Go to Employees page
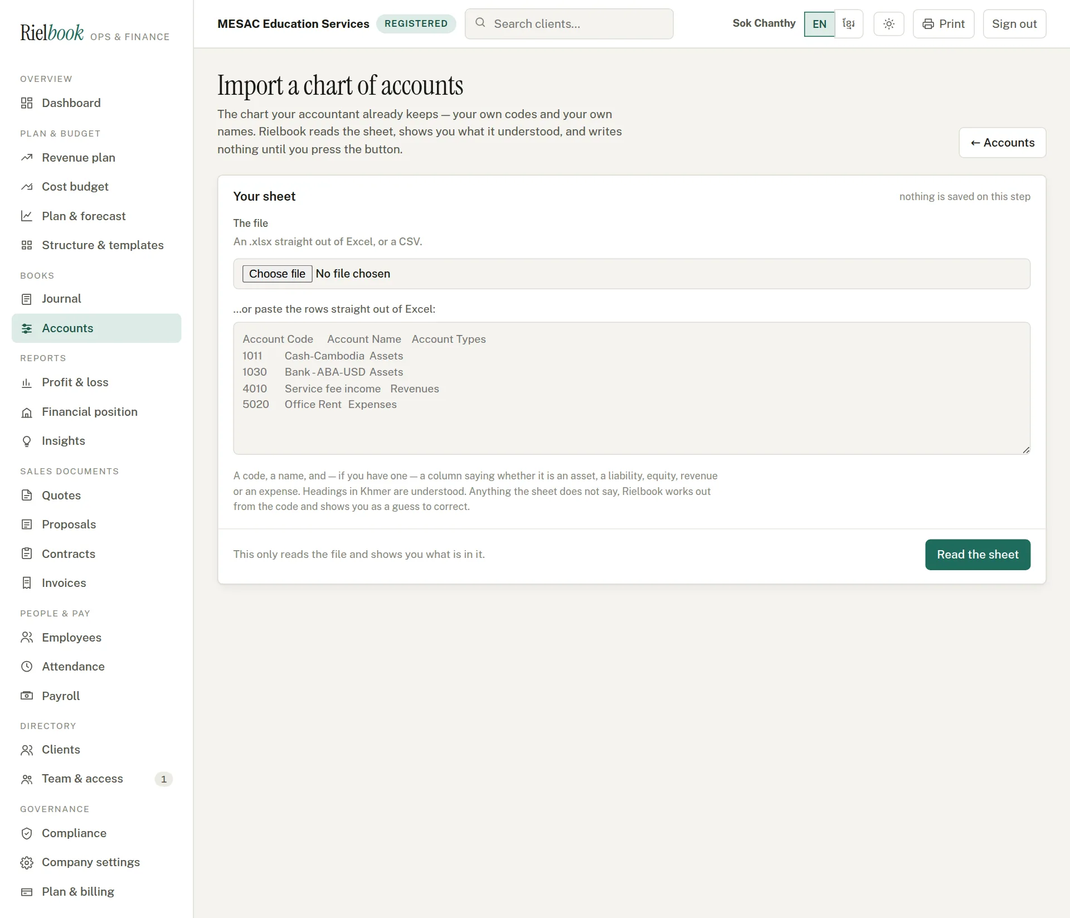 pos(96,638)
